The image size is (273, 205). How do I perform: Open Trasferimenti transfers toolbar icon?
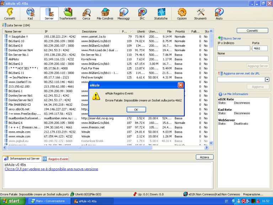(x=68, y=14)
